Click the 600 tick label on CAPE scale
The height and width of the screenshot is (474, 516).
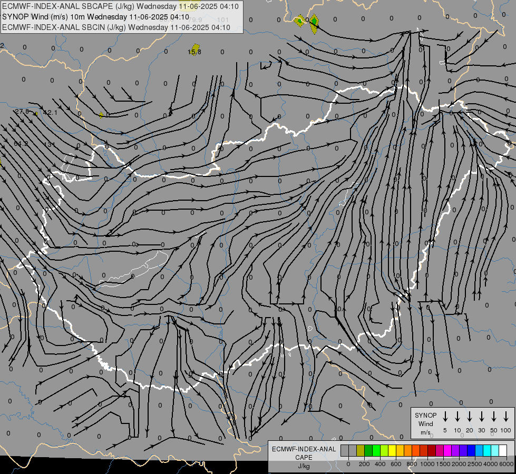pos(396,464)
